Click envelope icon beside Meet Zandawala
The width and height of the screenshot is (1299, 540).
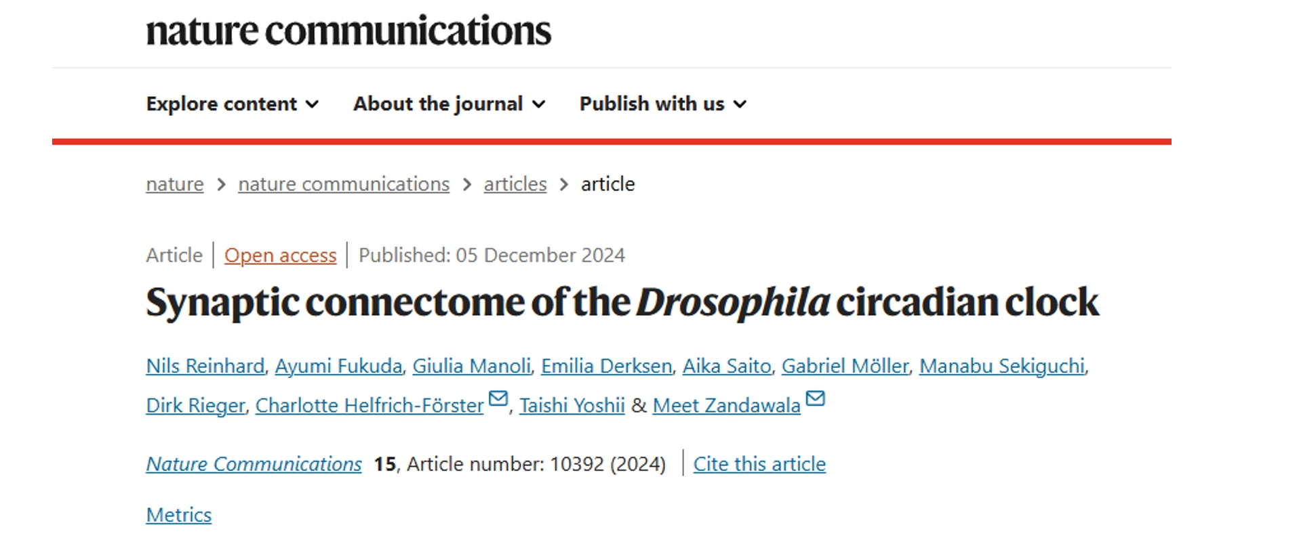click(815, 398)
